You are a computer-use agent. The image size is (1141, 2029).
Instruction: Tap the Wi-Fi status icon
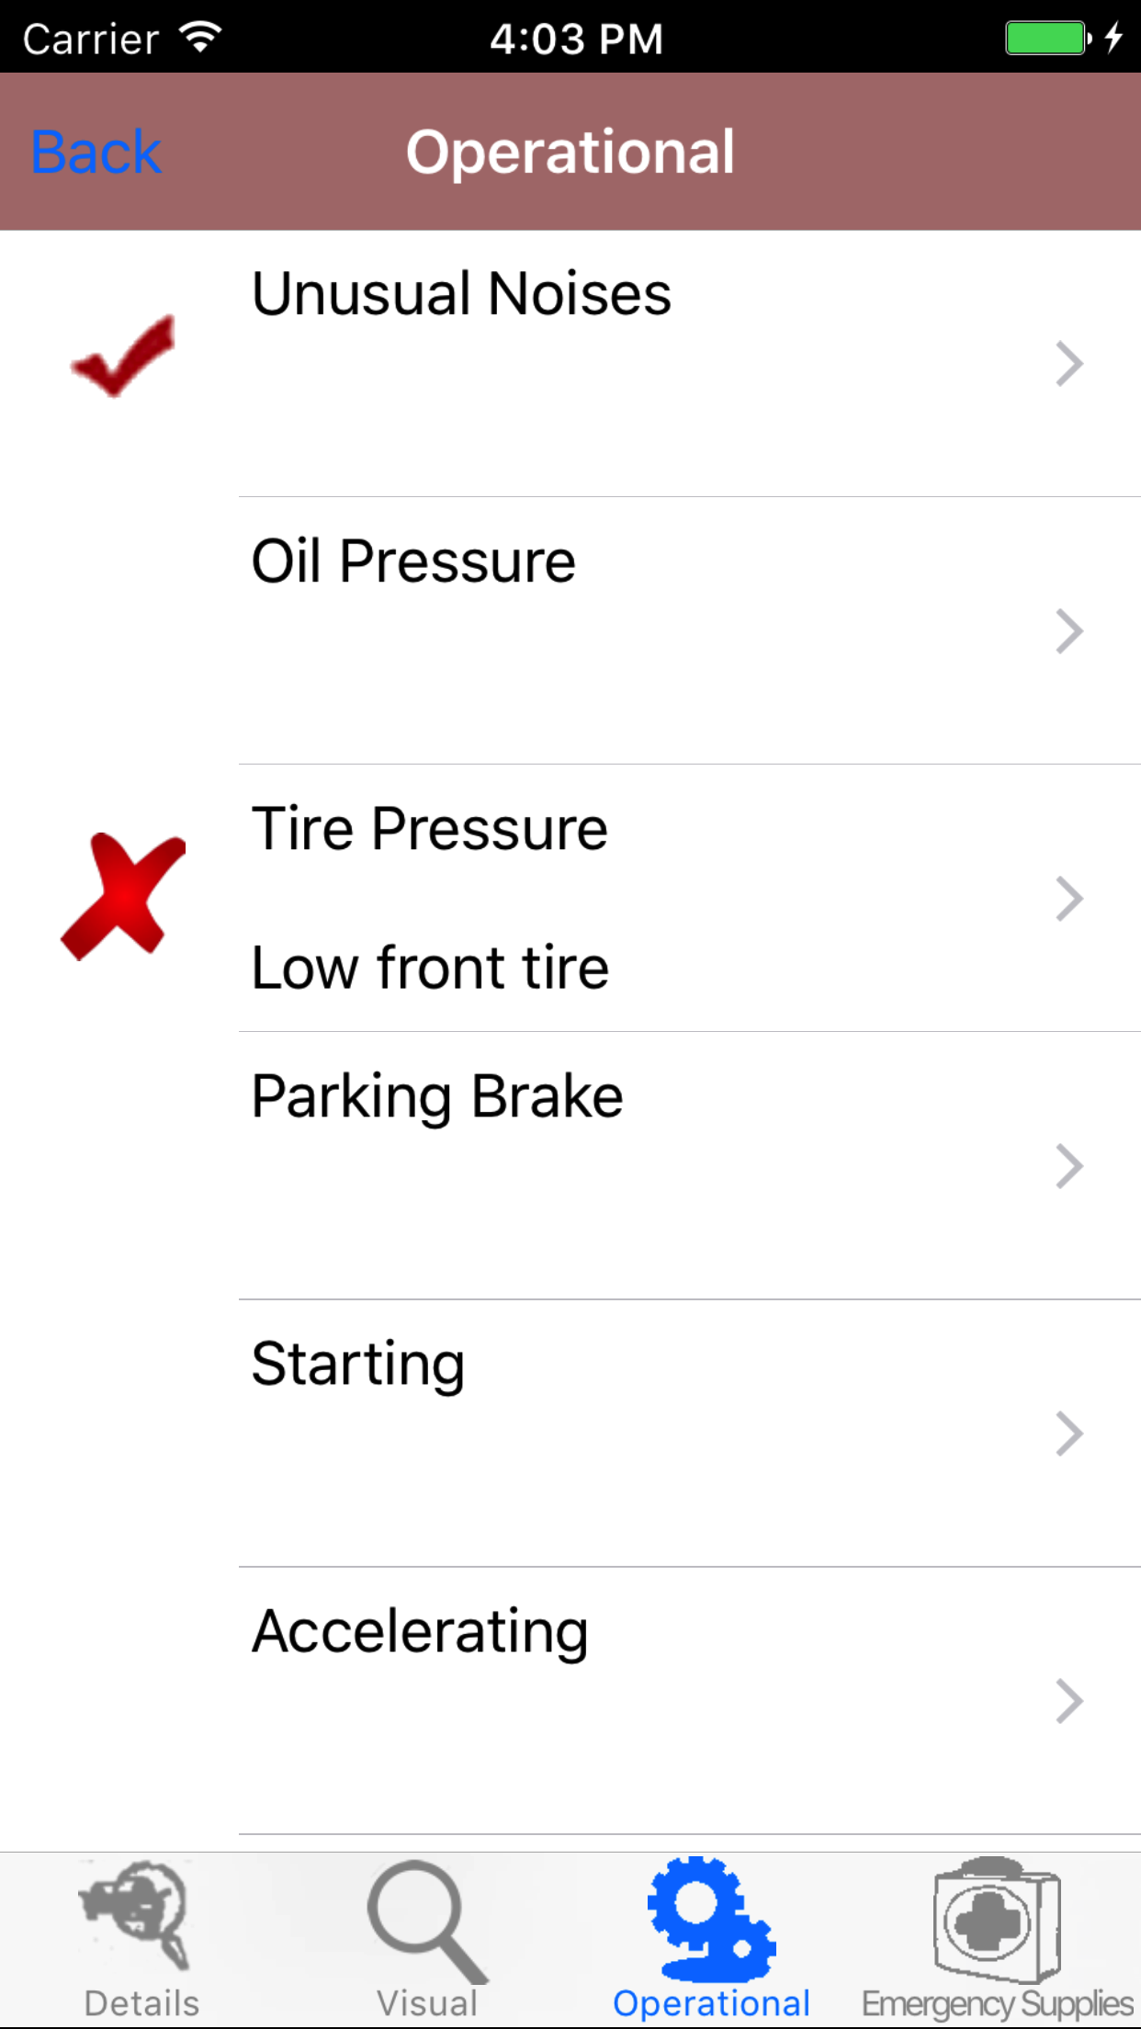point(200,38)
